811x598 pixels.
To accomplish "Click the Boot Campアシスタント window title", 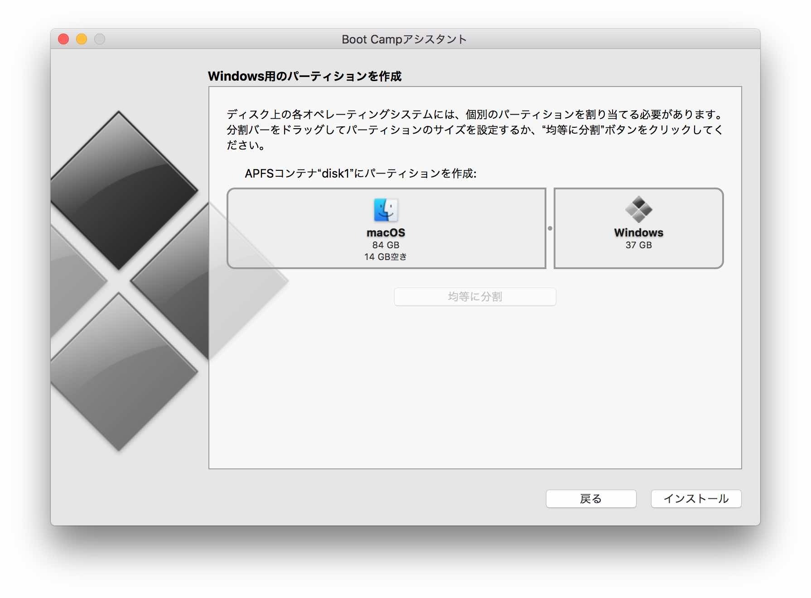I will point(404,39).
